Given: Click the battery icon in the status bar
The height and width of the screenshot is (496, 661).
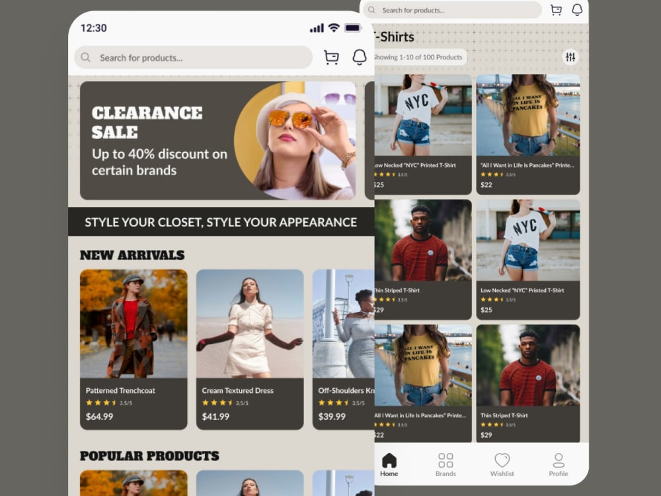Looking at the screenshot, I should pyautogui.click(x=353, y=28).
